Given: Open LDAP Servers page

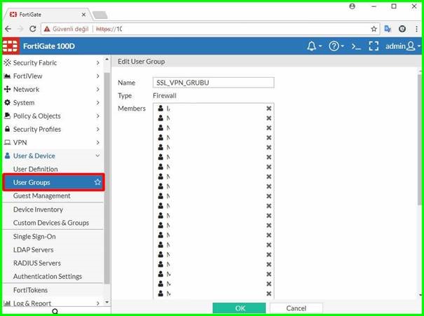Looking at the screenshot, I should 33,249.
